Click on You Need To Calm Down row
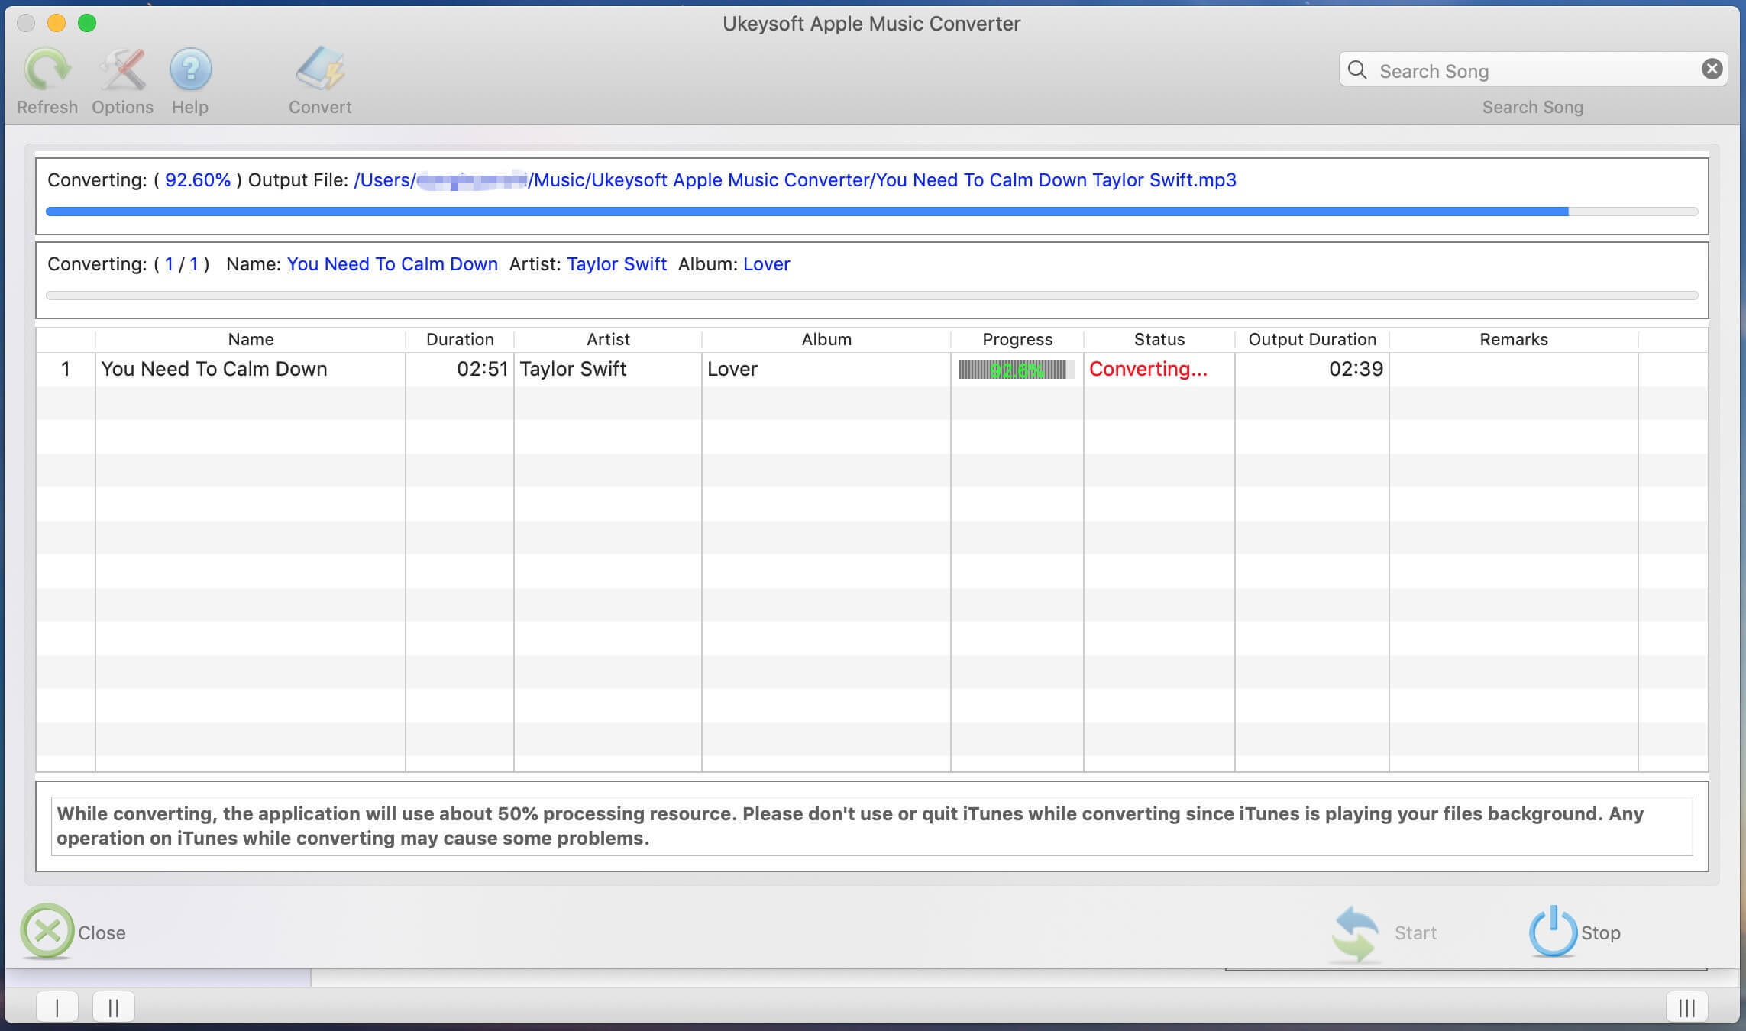The image size is (1746, 1031). click(871, 368)
